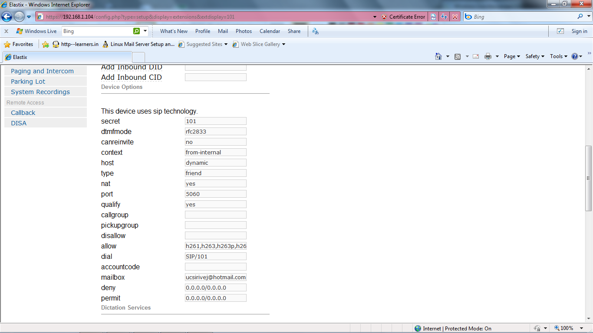Open Paging and Intercom menu item
This screenshot has height=333, width=593.
42,71
